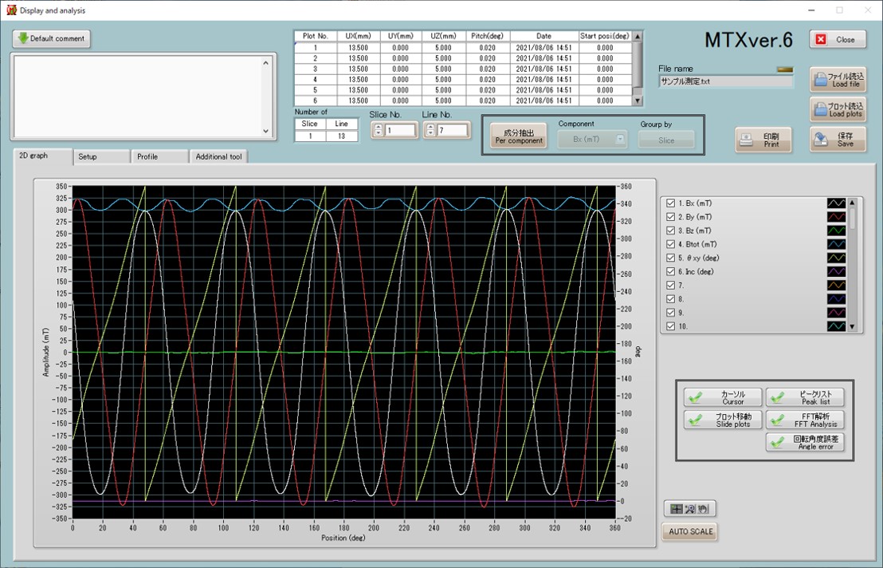
Task: Click the comment box scroll up arrow
Action: click(x=266, y=63)
